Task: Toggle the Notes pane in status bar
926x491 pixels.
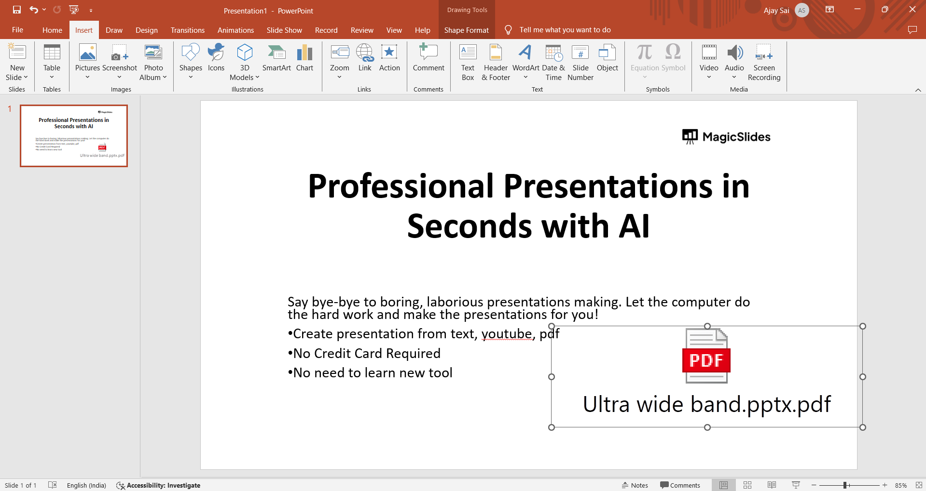Action: (635, 485)
